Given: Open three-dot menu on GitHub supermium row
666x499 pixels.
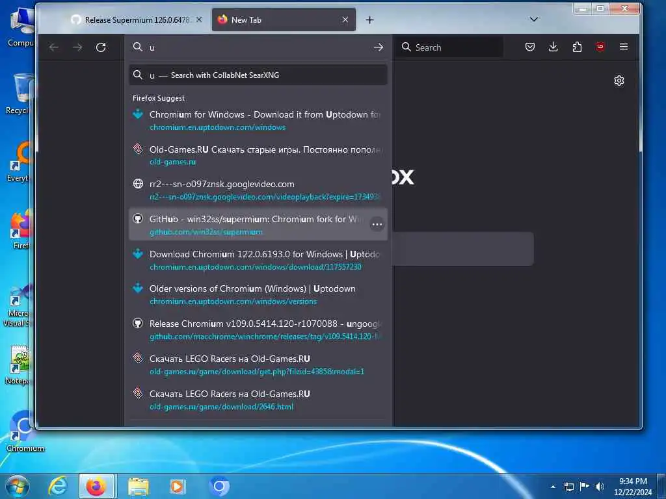Looking at the screenshot, I should (377, 224).
